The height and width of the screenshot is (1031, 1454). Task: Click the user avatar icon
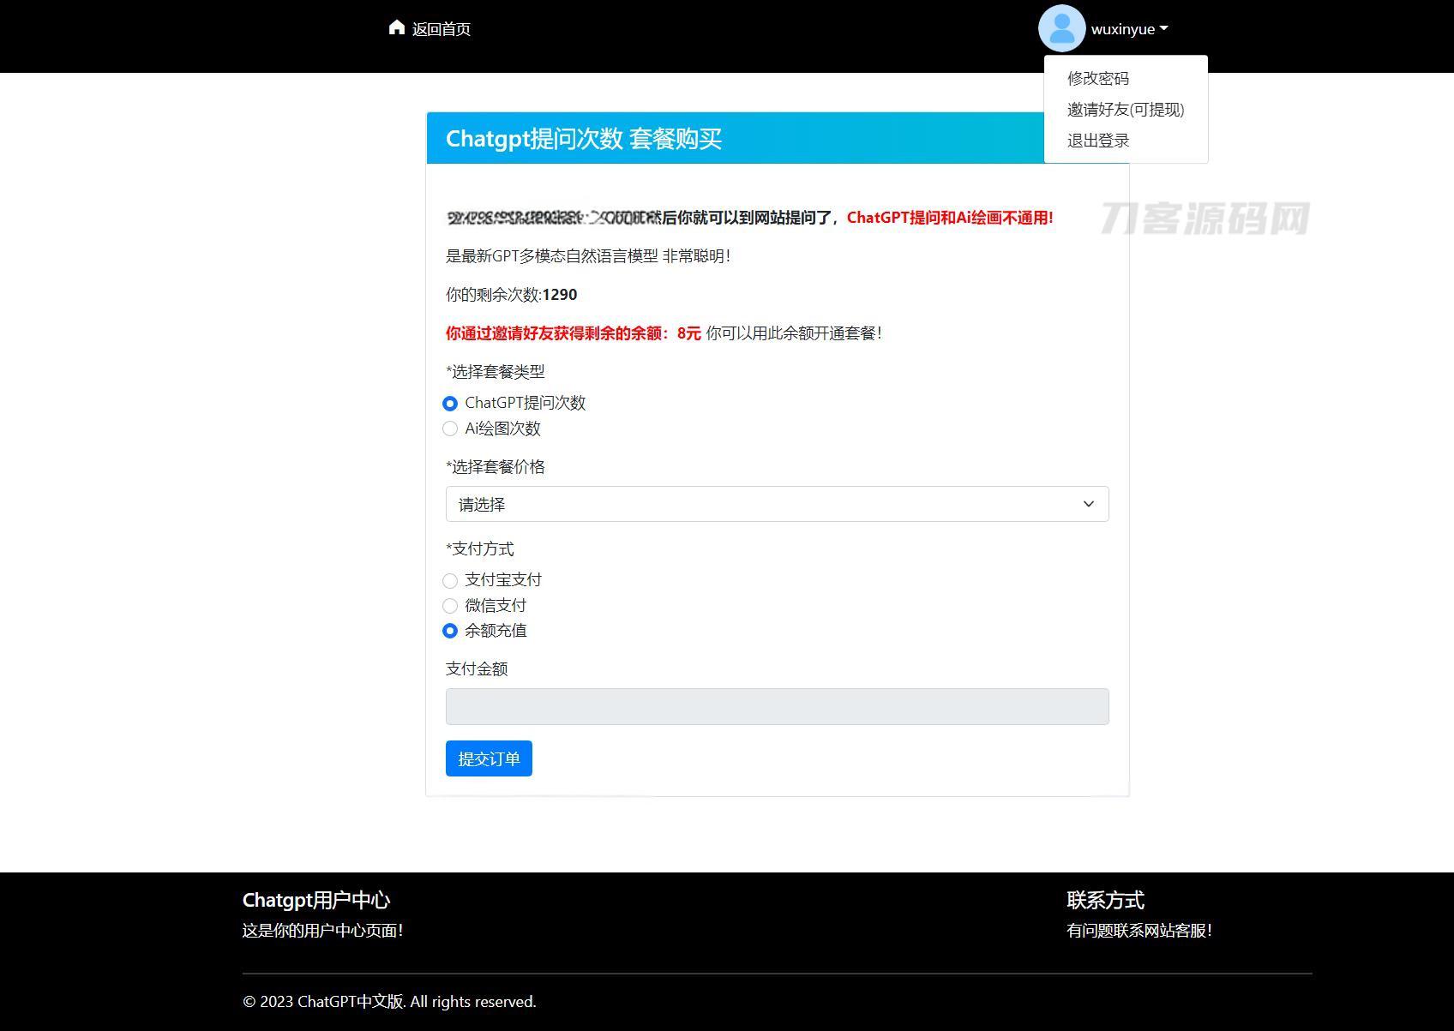click(1061, 28)
